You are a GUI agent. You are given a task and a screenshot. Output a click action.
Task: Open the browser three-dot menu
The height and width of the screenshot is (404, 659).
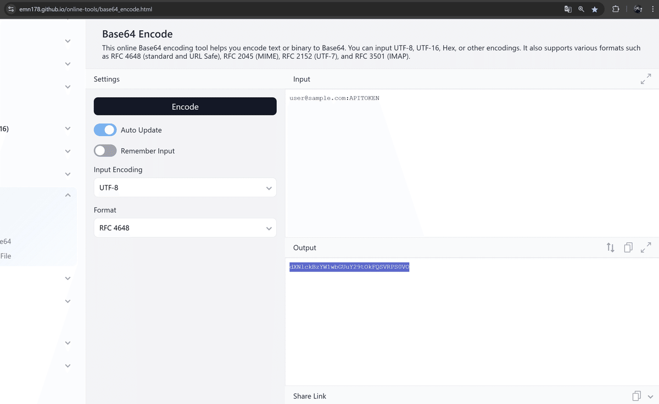click(652, 9)
